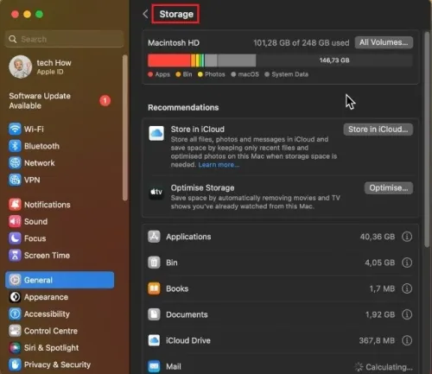Click the 146,73 GB free space segment
The image size is (432, 374).
[x=334, y=60]
